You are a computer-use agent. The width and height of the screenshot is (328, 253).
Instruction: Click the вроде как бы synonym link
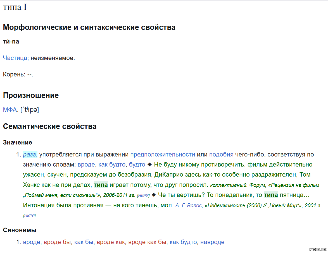147,242
